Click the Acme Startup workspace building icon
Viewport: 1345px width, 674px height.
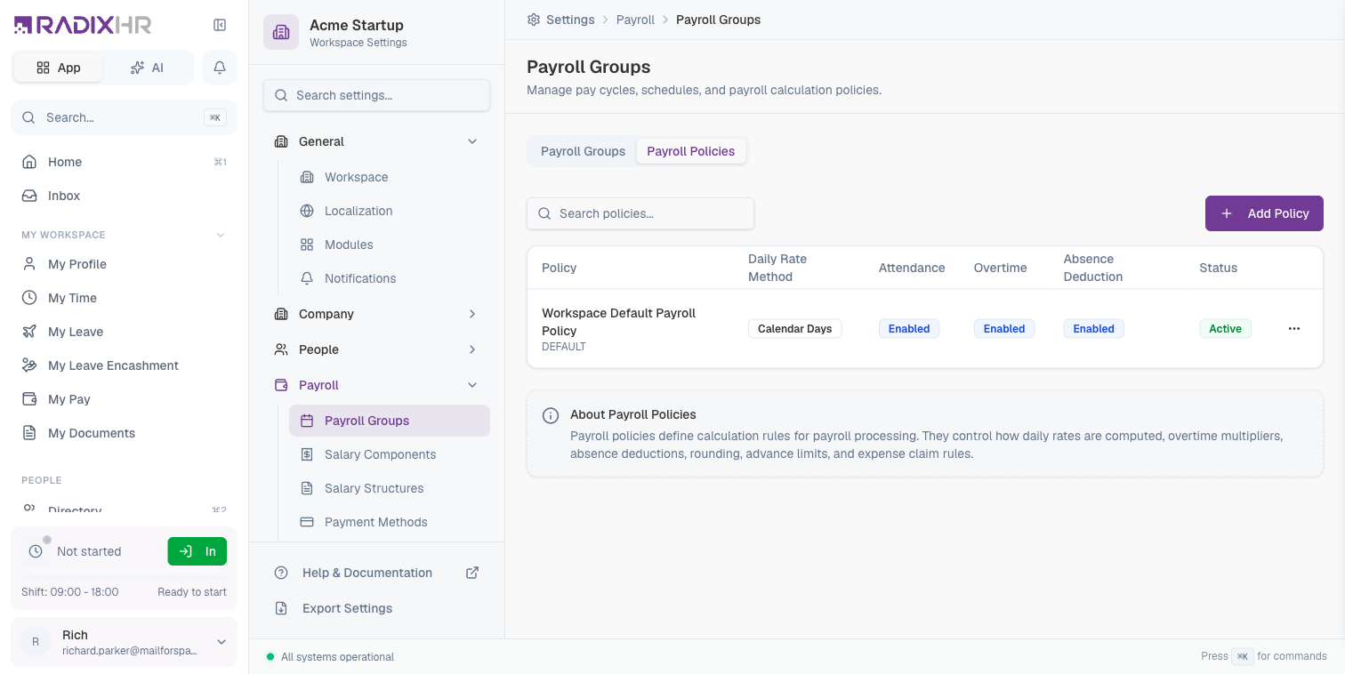(281, 32)
